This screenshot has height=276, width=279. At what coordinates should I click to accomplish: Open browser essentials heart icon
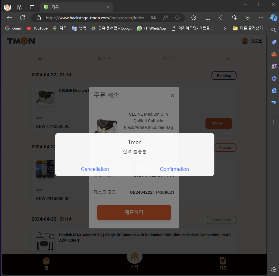point(248,18)
